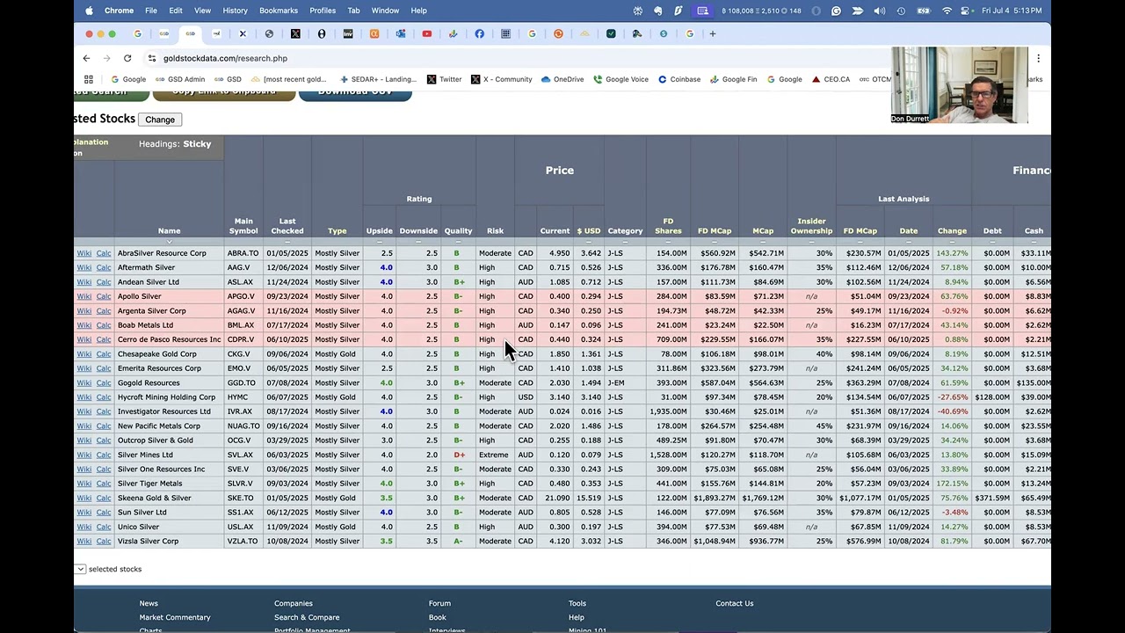1125x633 pixels.
Task: Sort by the Insider Ownership column header
Action: click(x=811, y=226)
